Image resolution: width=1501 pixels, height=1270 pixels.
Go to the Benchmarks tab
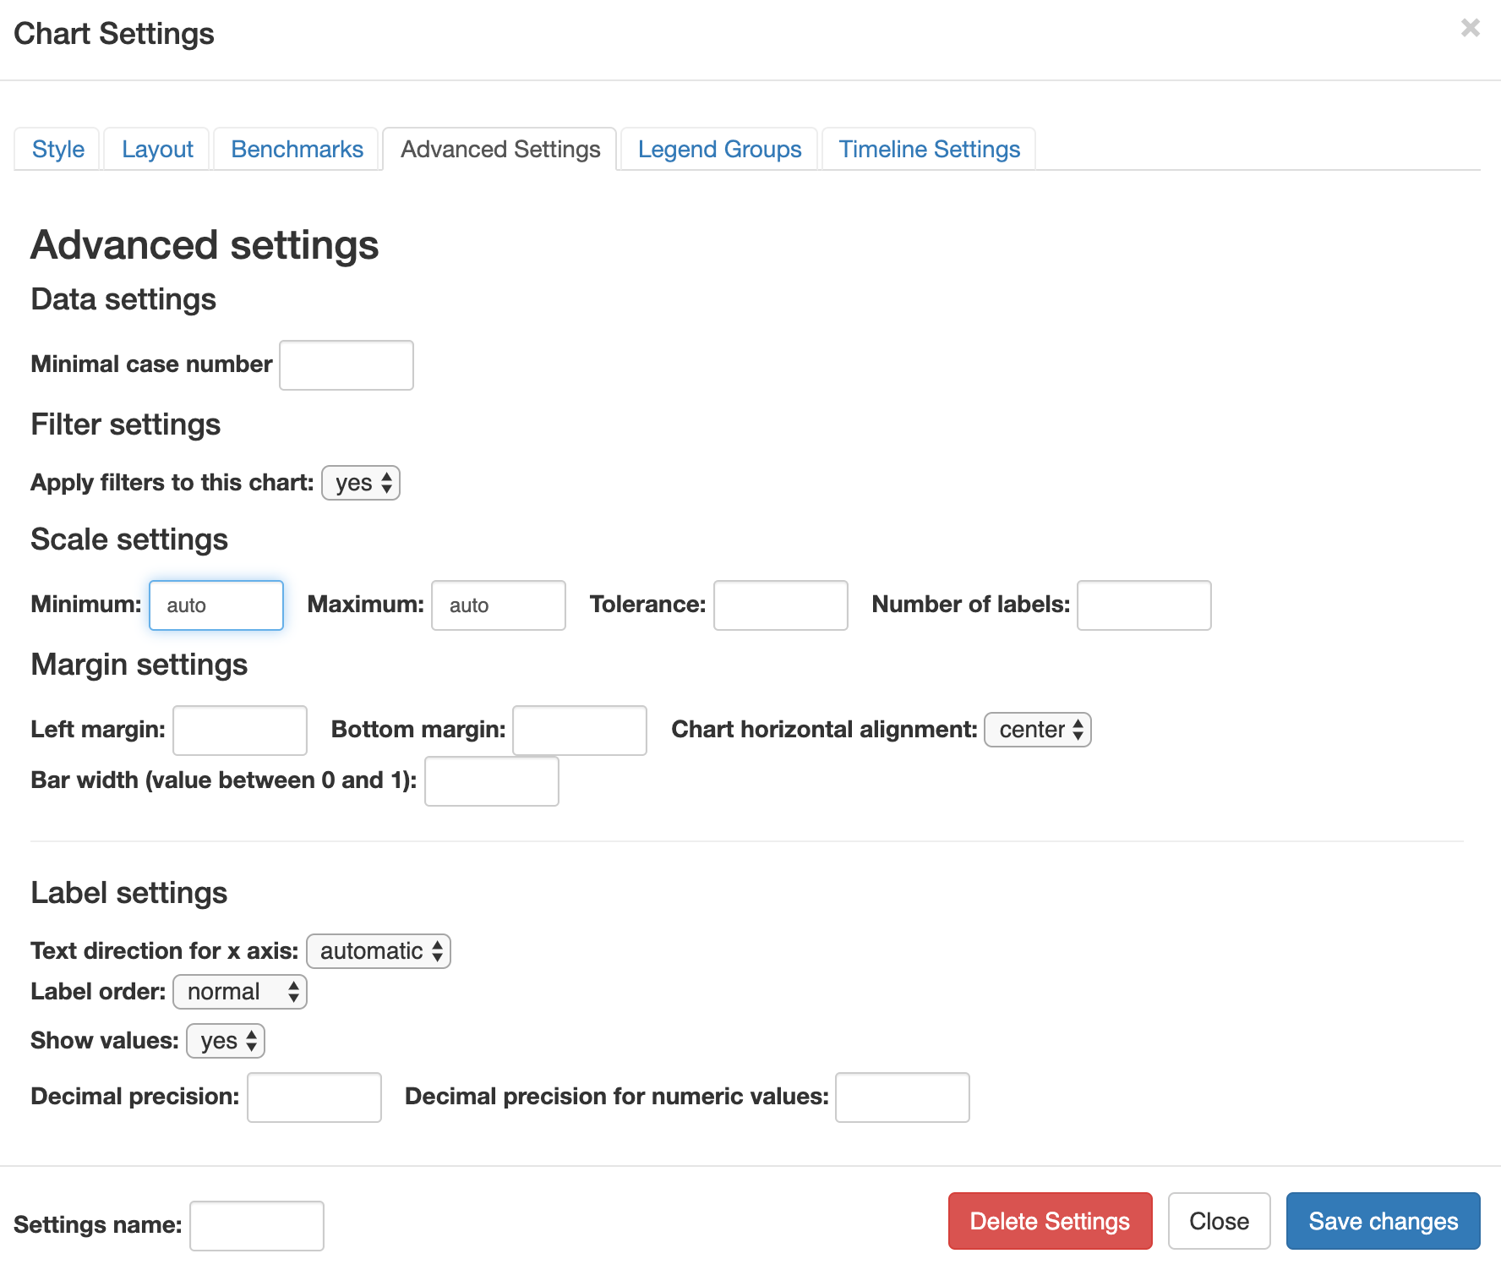tap(297, 150)
